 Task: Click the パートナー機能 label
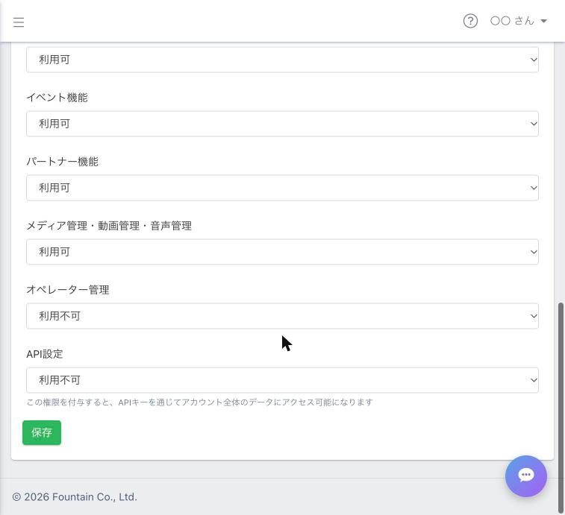pyautogui.click(x=63, y=162)
